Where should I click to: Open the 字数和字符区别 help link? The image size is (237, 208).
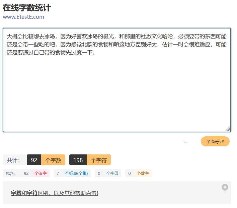pyautogui.click(x=54, y=193)
